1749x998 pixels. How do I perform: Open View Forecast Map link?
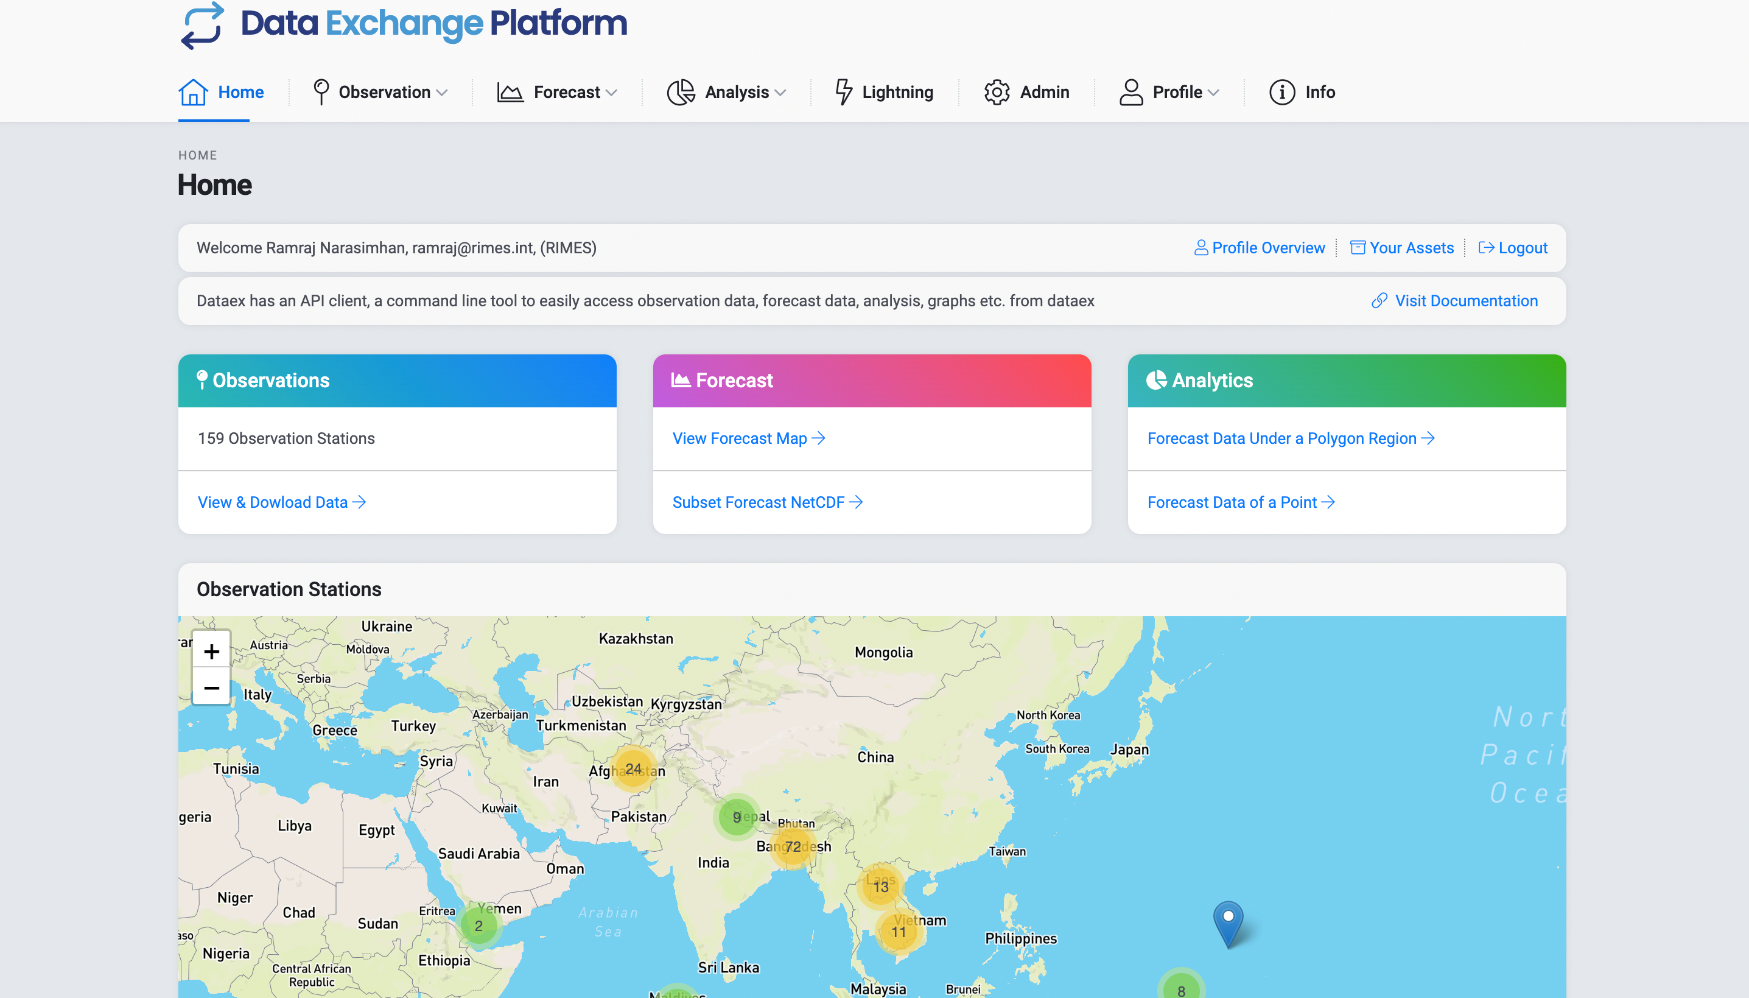(749, 438)
